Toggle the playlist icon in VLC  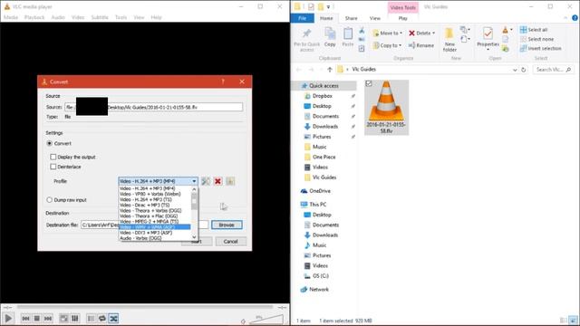coord(91,318)
